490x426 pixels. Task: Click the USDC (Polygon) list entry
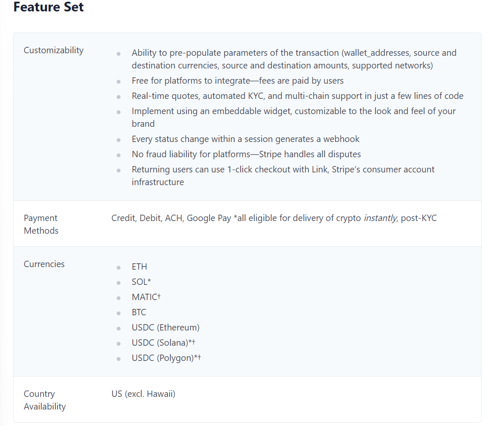click(166, 358)
